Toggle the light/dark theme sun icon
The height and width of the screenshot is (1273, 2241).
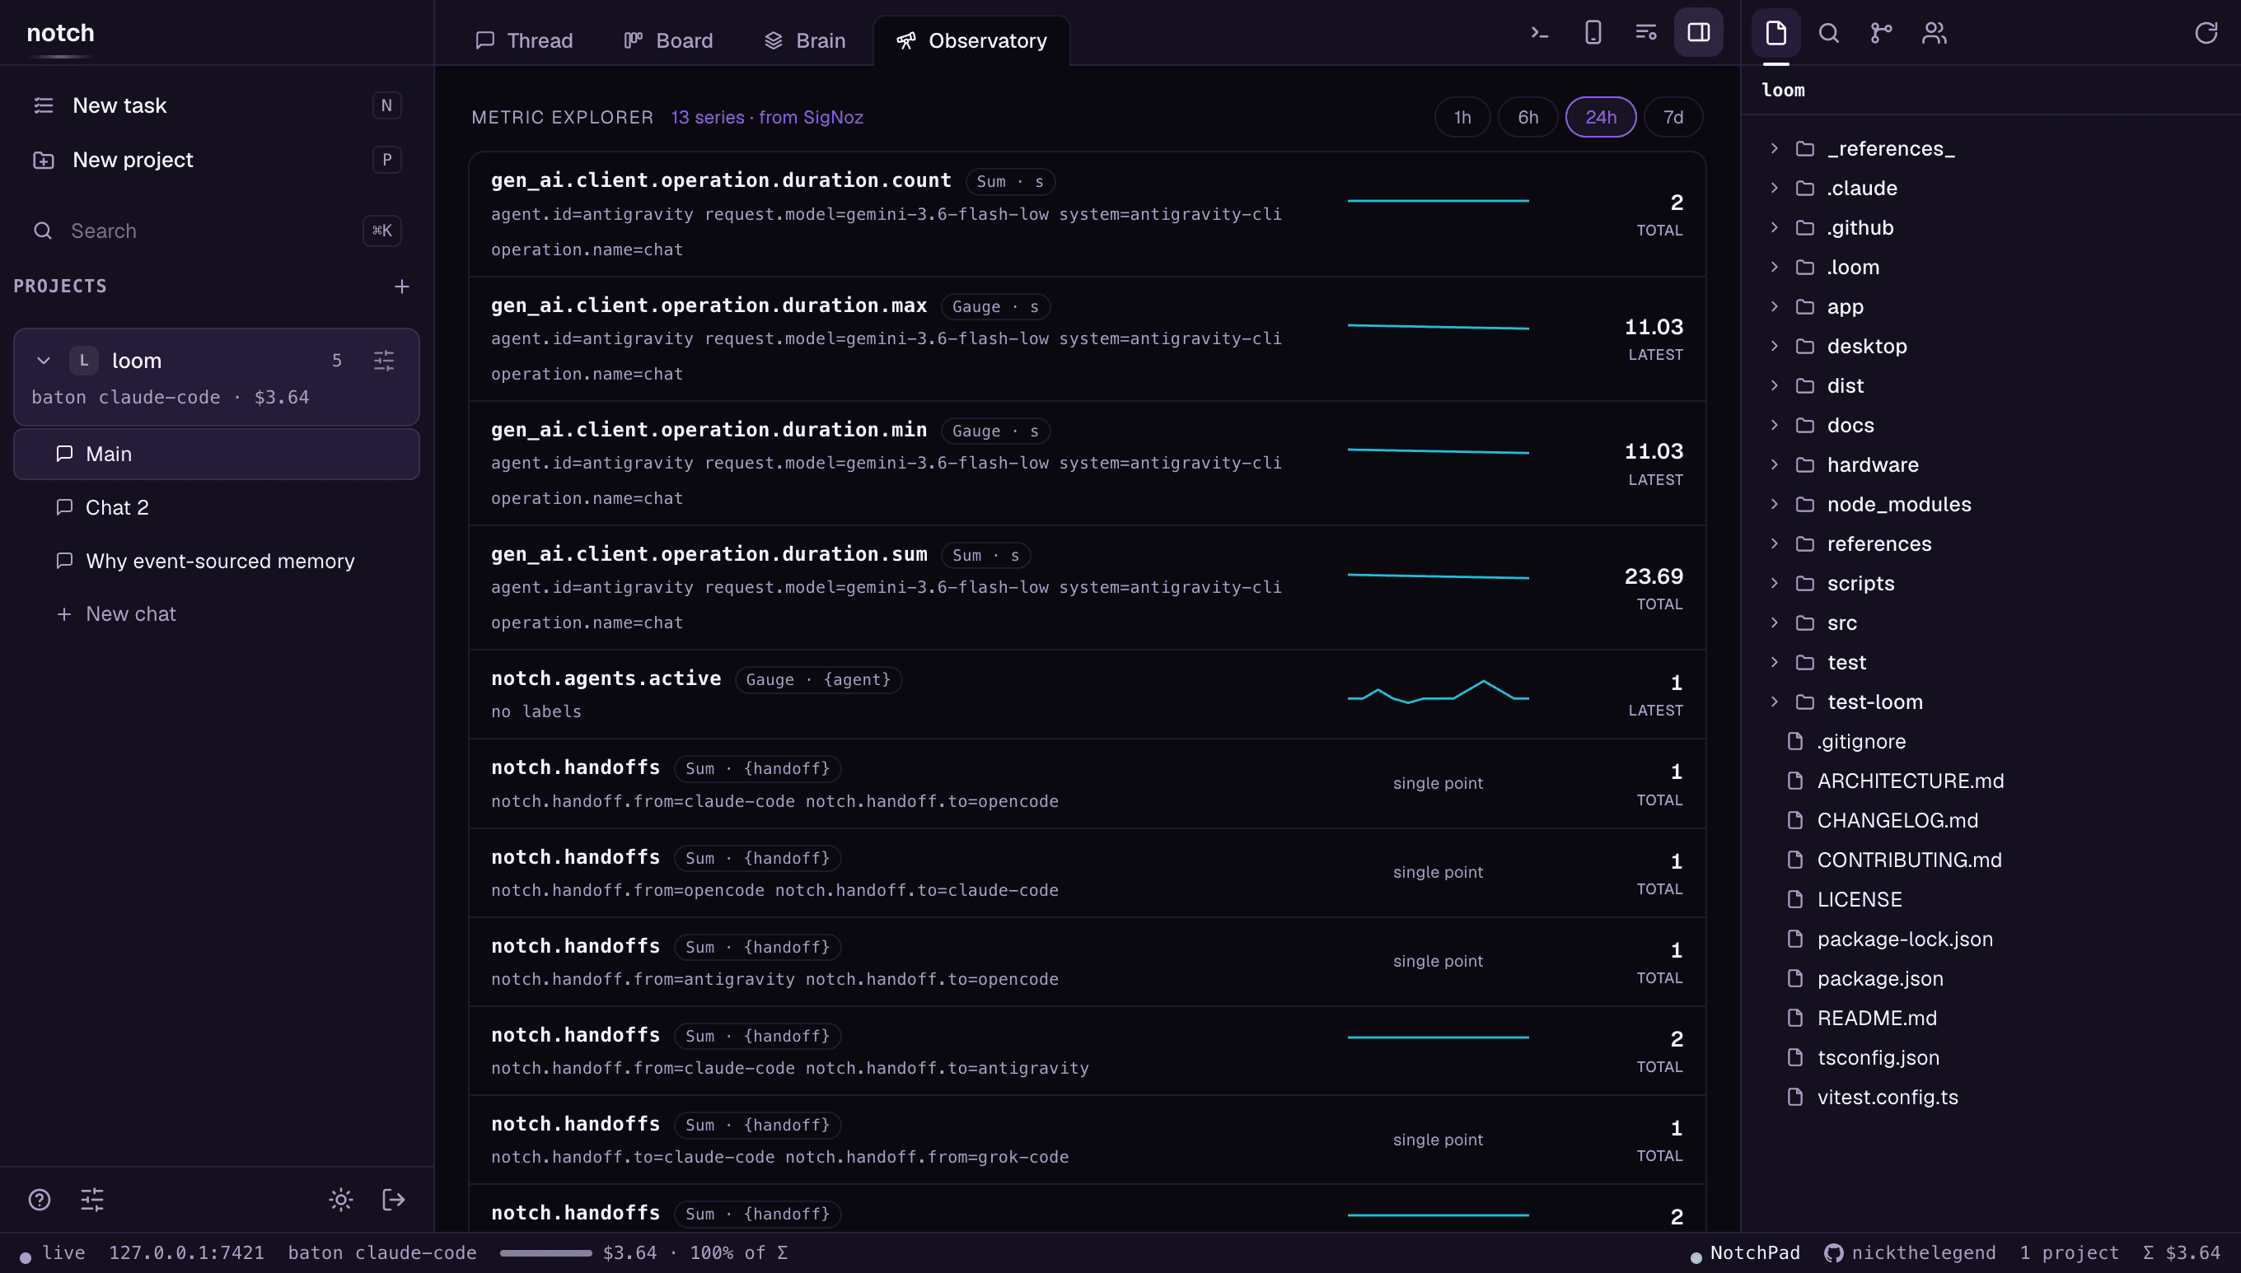[341, 1200]
